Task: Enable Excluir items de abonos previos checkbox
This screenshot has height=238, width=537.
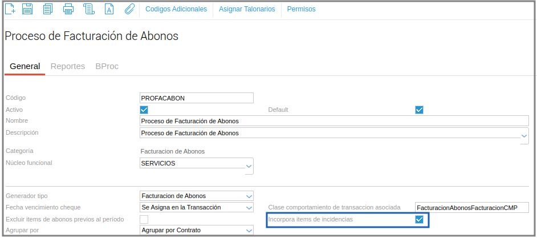Action: pos(144,219)
